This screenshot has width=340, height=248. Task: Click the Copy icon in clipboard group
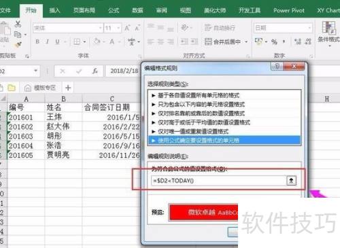tap(18, 35)
